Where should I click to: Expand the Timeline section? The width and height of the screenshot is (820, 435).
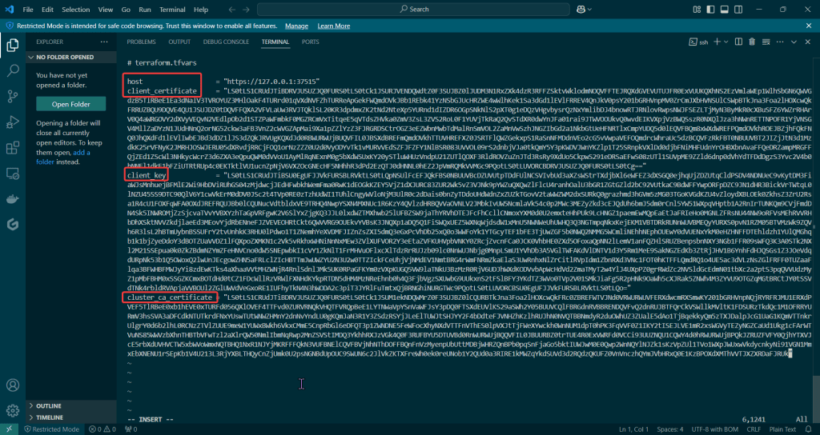(x=48, y=417)
